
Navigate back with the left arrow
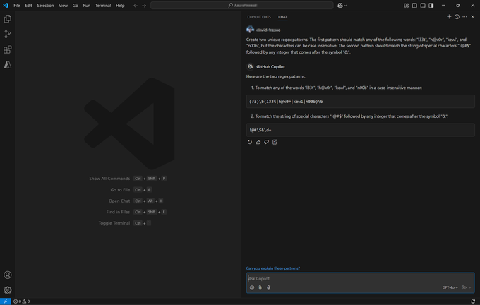pyautogui.click(x=136, y=6)
